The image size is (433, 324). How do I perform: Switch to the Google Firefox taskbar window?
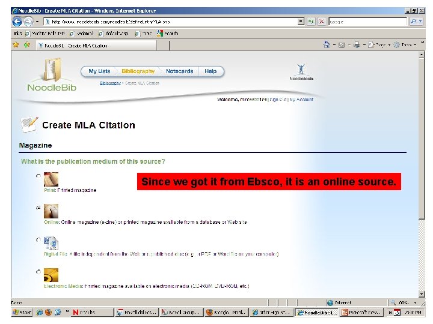[227, 312]
